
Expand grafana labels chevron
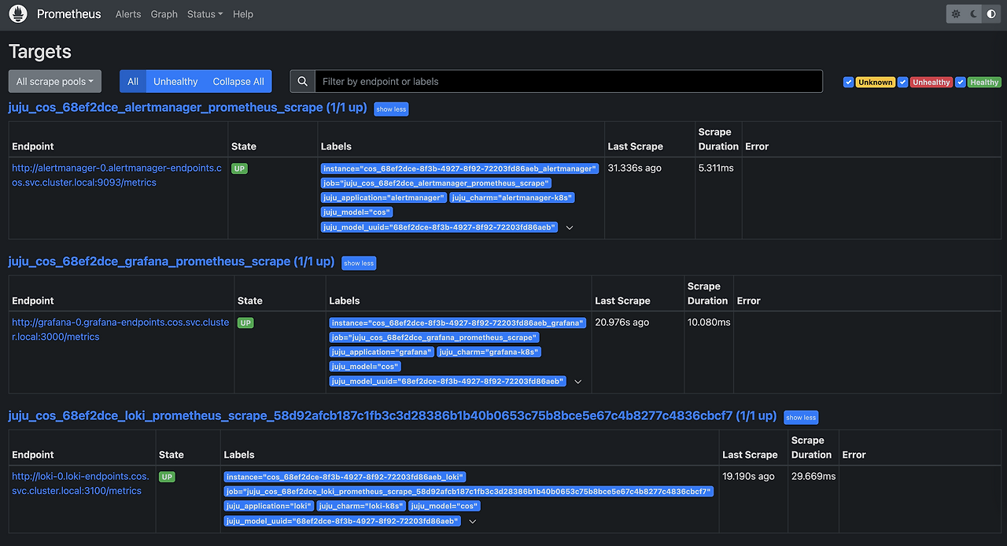pos(577,382)
